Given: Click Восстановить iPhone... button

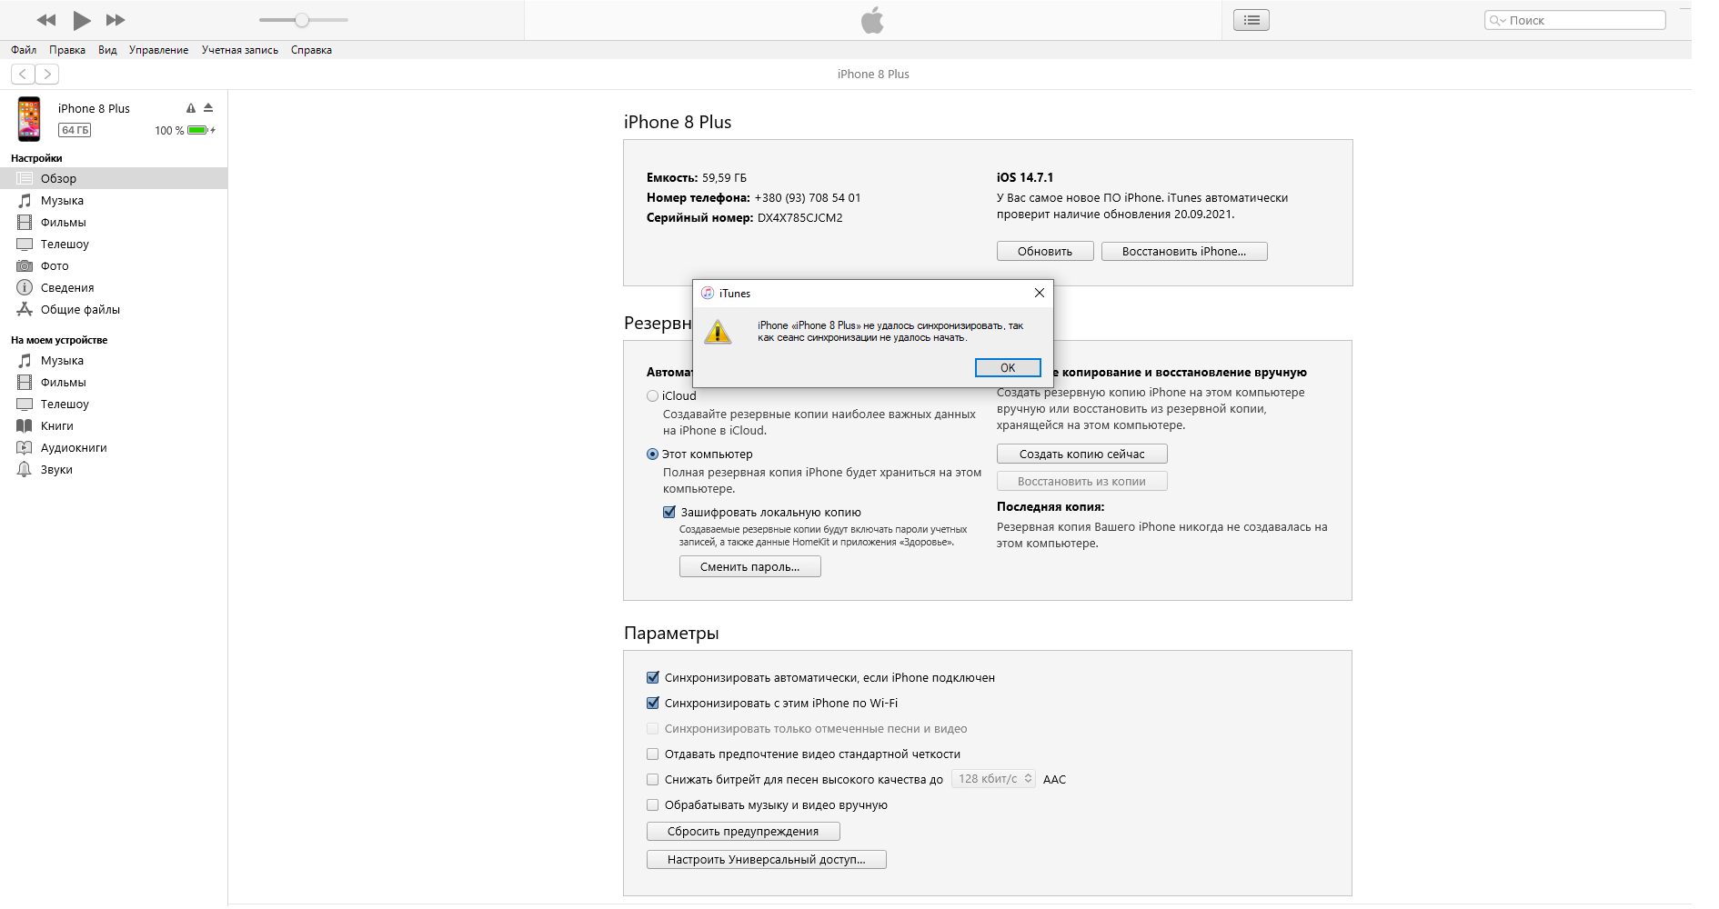Looking at the screenshot, I should click(1184, 251).
